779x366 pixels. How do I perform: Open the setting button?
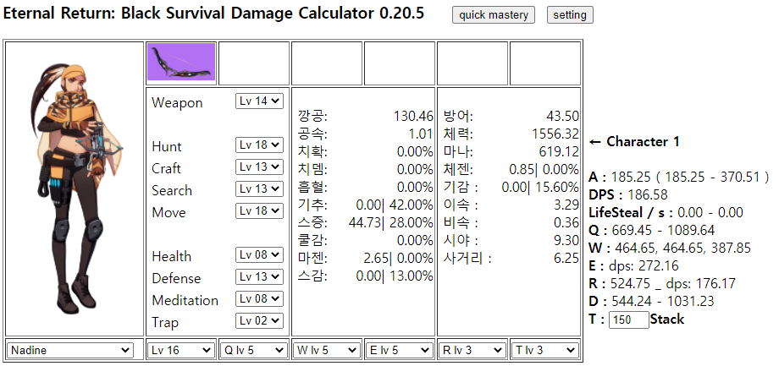[x=570, y=15]
